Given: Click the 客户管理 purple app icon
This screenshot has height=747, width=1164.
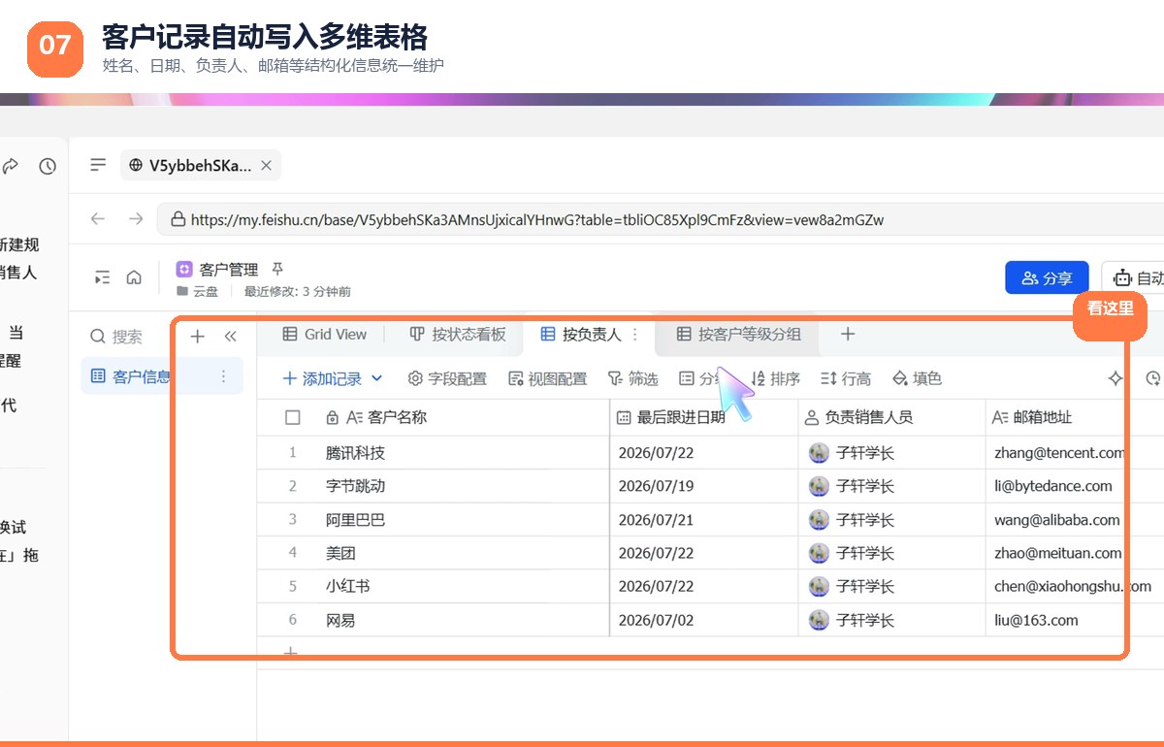Looking at the screenshot, I should point(184,269).
